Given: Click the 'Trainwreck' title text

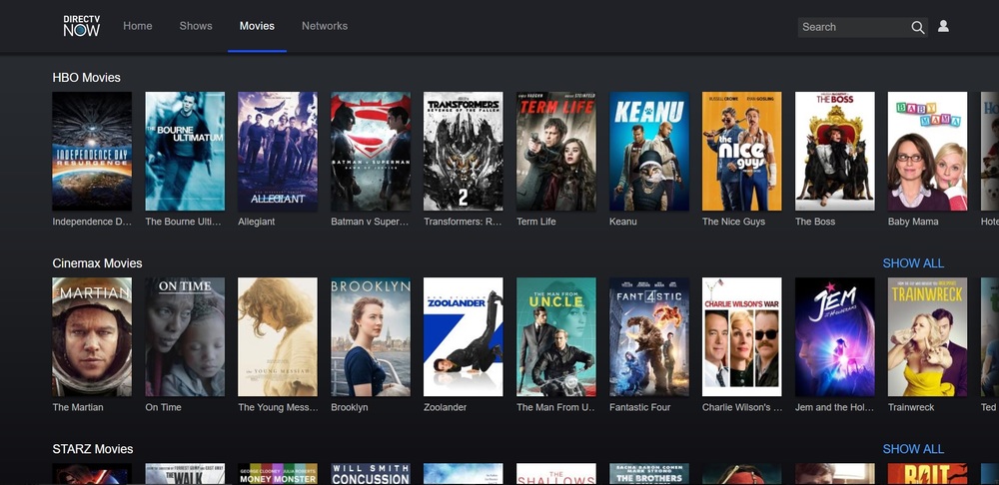Looking at the screenshot, I should pos(911,407).
